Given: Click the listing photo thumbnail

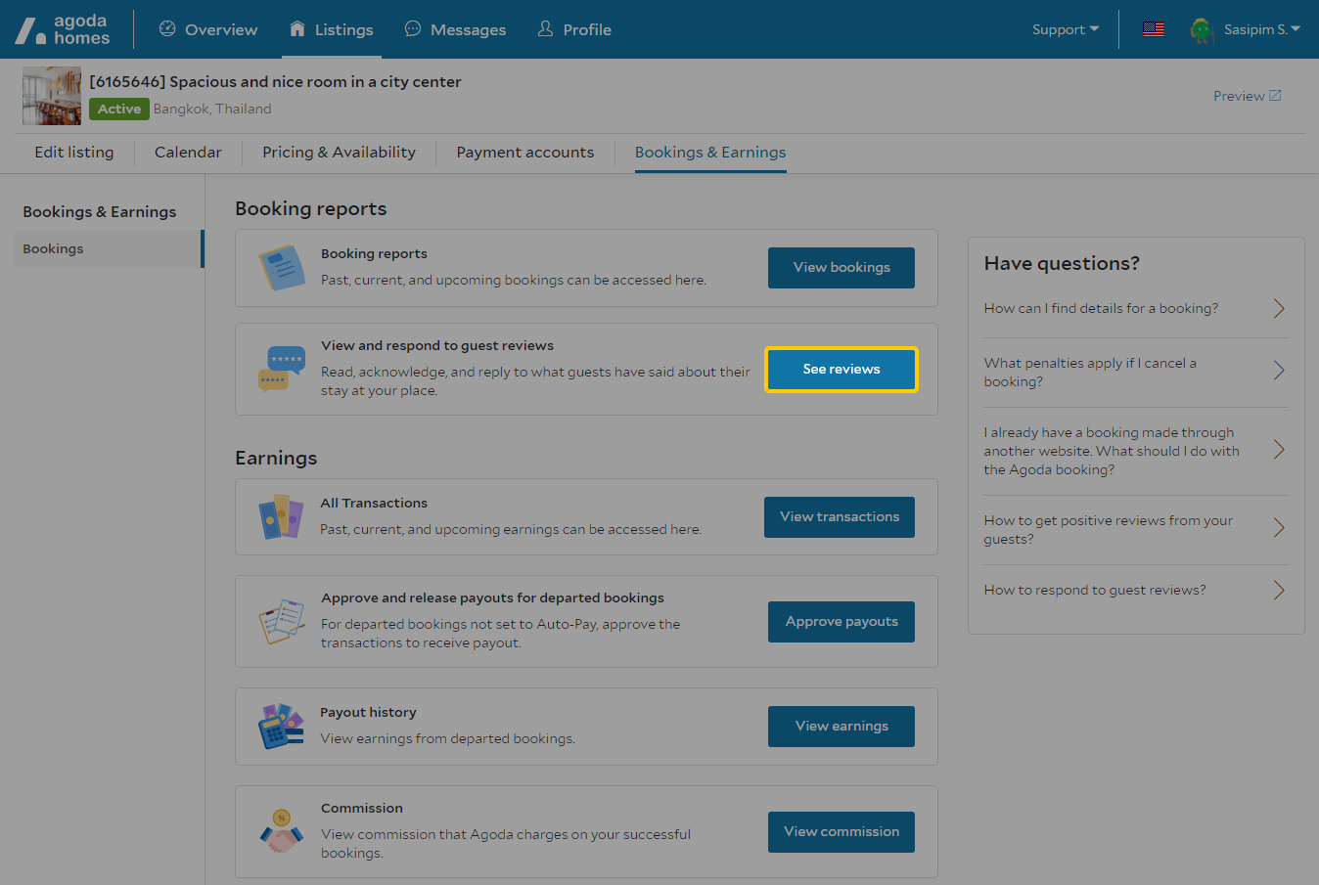Looking at the screenshot, I should coord(52,96).
